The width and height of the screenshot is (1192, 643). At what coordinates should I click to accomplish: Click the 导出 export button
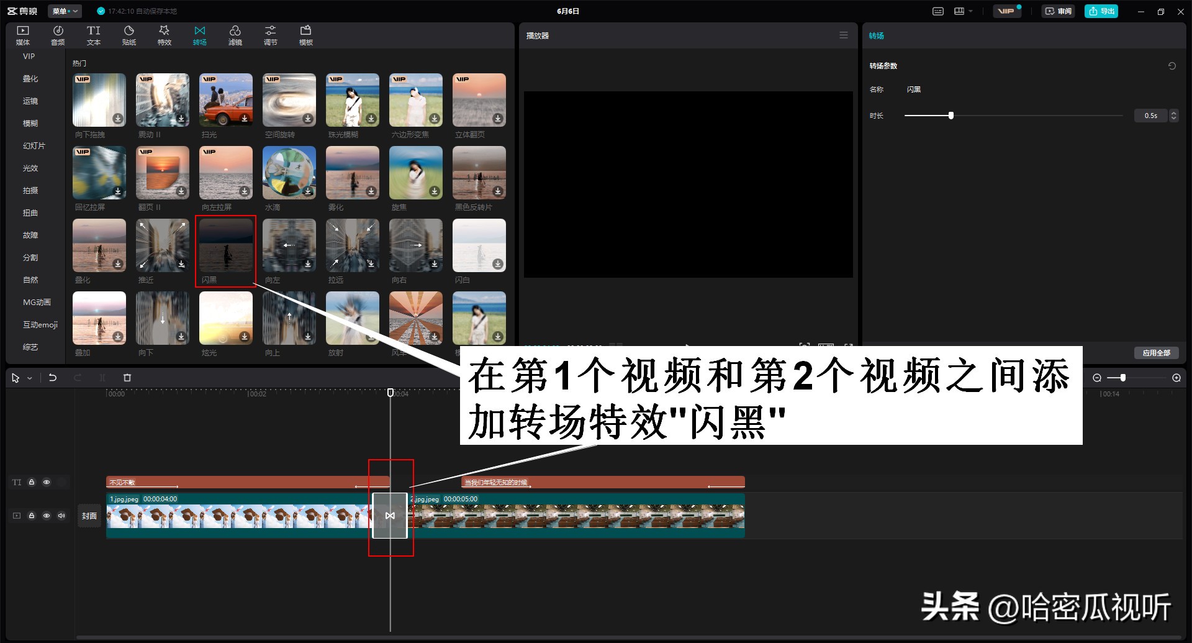point(1101,11)
